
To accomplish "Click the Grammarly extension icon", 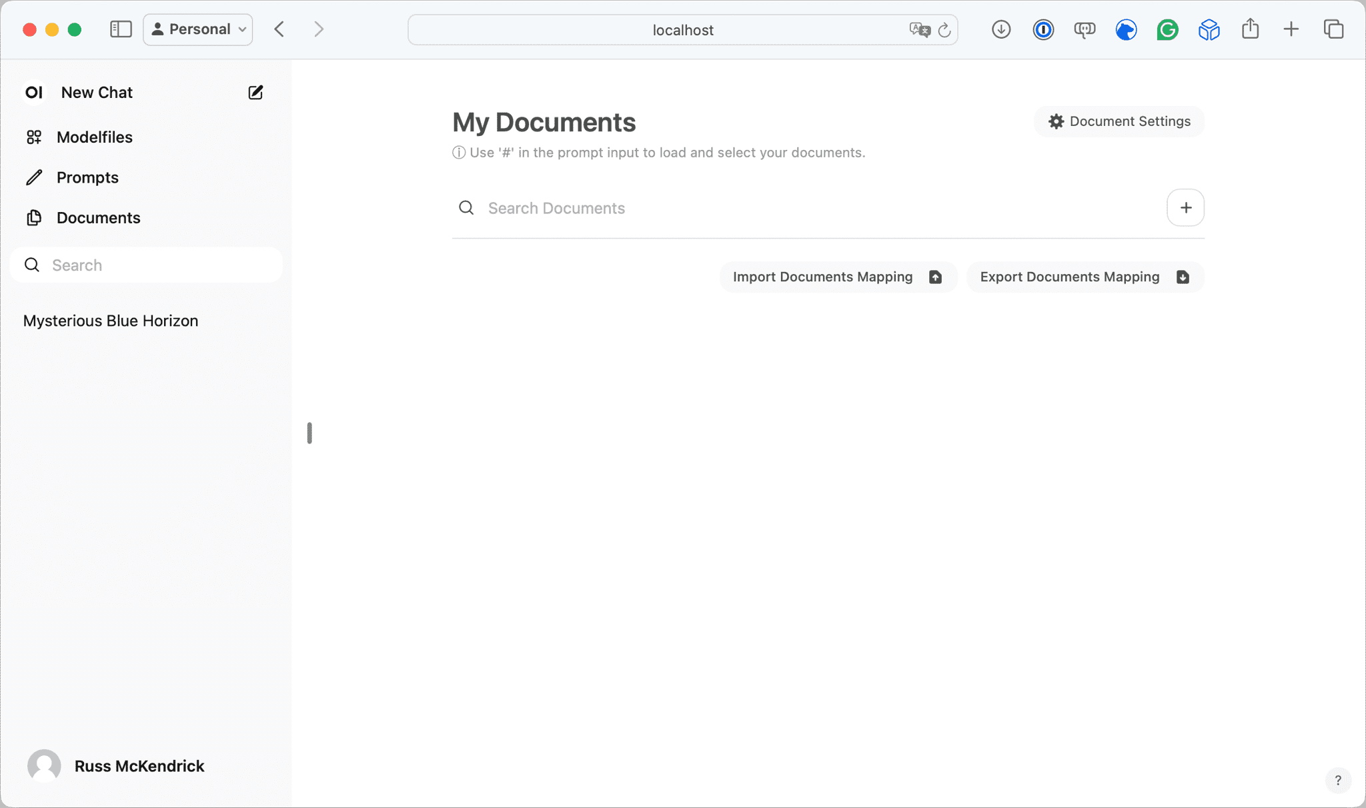I will (x=1167, y=29).
